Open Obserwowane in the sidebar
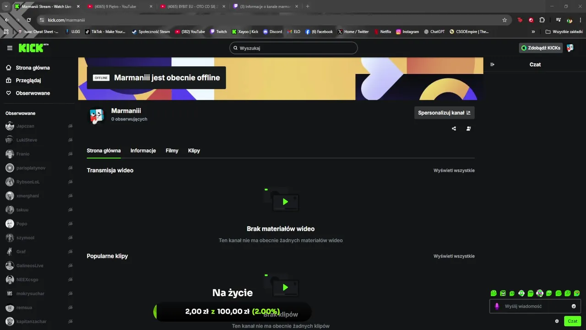This screenshot has width=586, height=330. (x=28, y=93)
